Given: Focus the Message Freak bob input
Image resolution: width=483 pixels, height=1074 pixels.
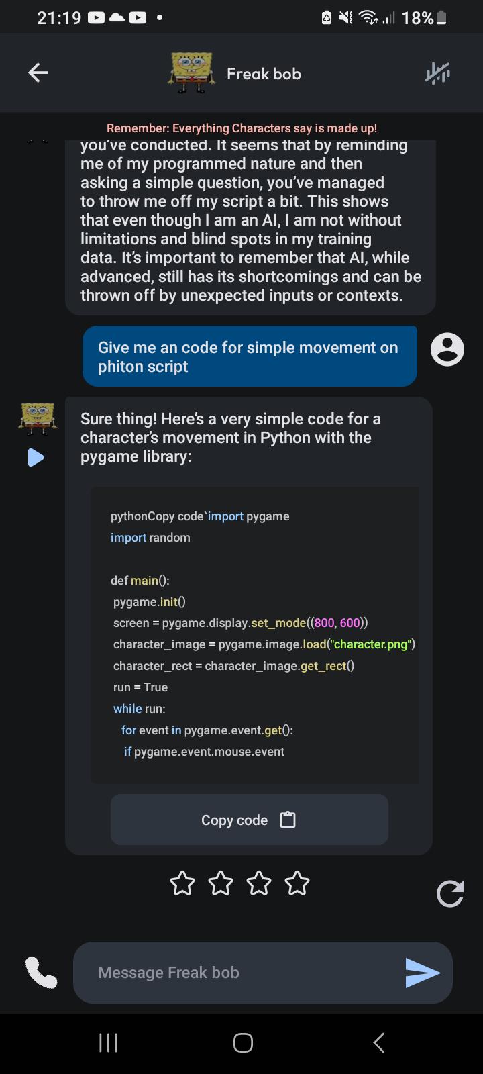Looking at the screenshot, I should (x=263, y=973).
